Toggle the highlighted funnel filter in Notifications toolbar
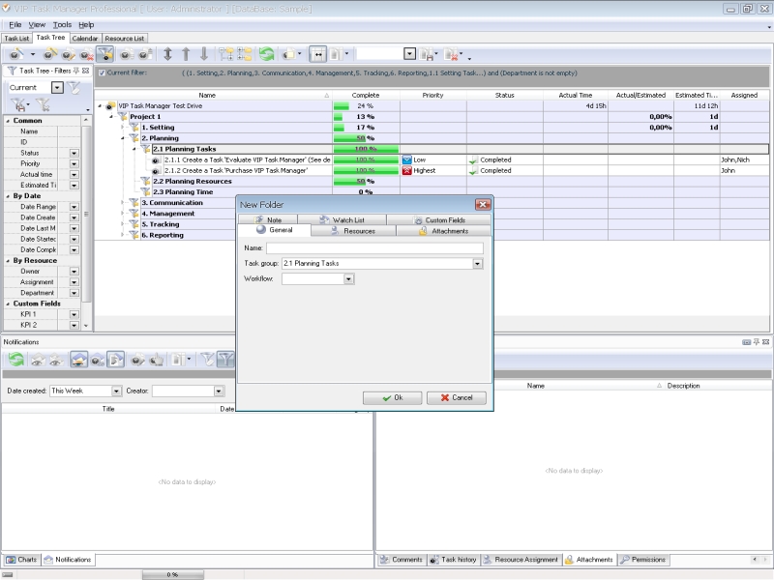This screenshot has height=580, width=774. tap(225, 359)
